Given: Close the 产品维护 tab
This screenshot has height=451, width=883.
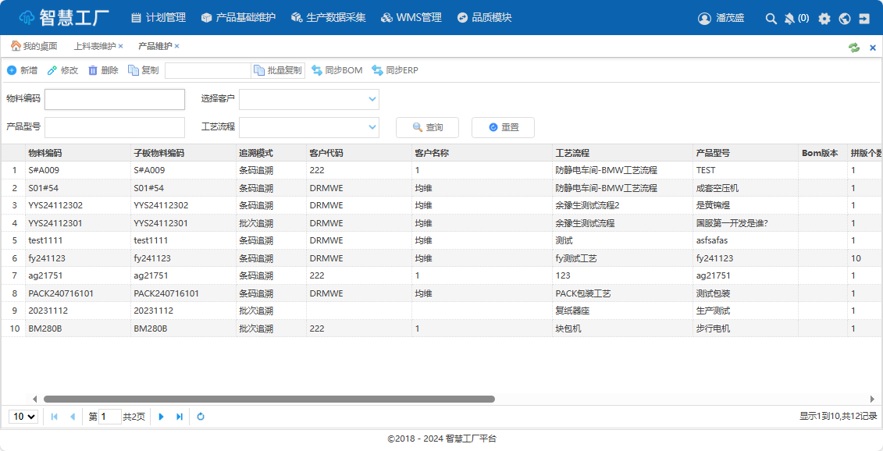Looking at the screenshot, I should coord(176,46).
